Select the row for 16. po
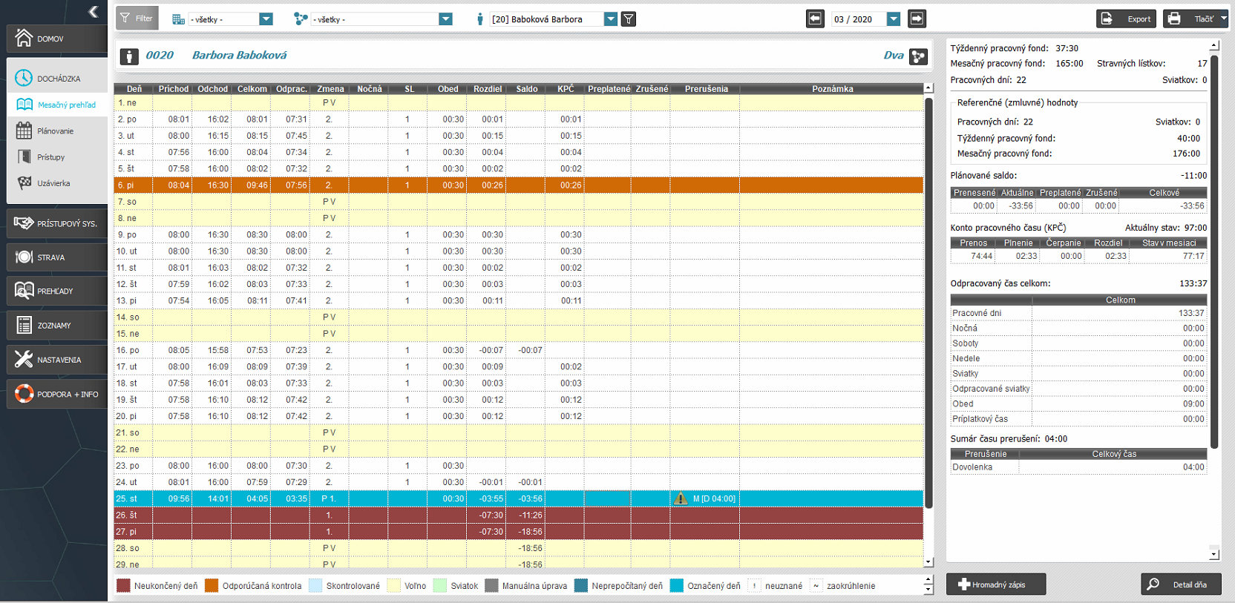This screenshot has width=1235, height=603. click(x=518, y=350)
